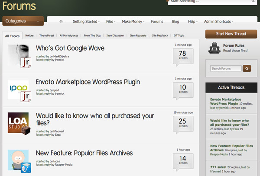260x176 pixels.
Task: Open sidebar thread Would like to know who
Action: (230, 122)
